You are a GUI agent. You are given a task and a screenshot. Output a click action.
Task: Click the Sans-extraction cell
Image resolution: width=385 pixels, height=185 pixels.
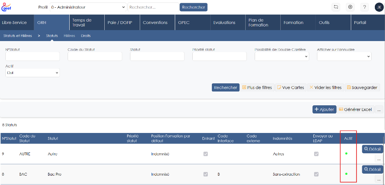[286, 174]
